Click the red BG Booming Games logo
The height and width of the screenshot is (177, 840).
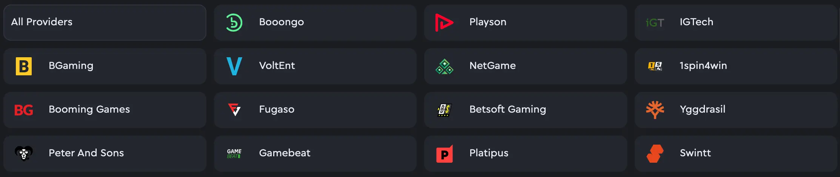coord(24,110)
